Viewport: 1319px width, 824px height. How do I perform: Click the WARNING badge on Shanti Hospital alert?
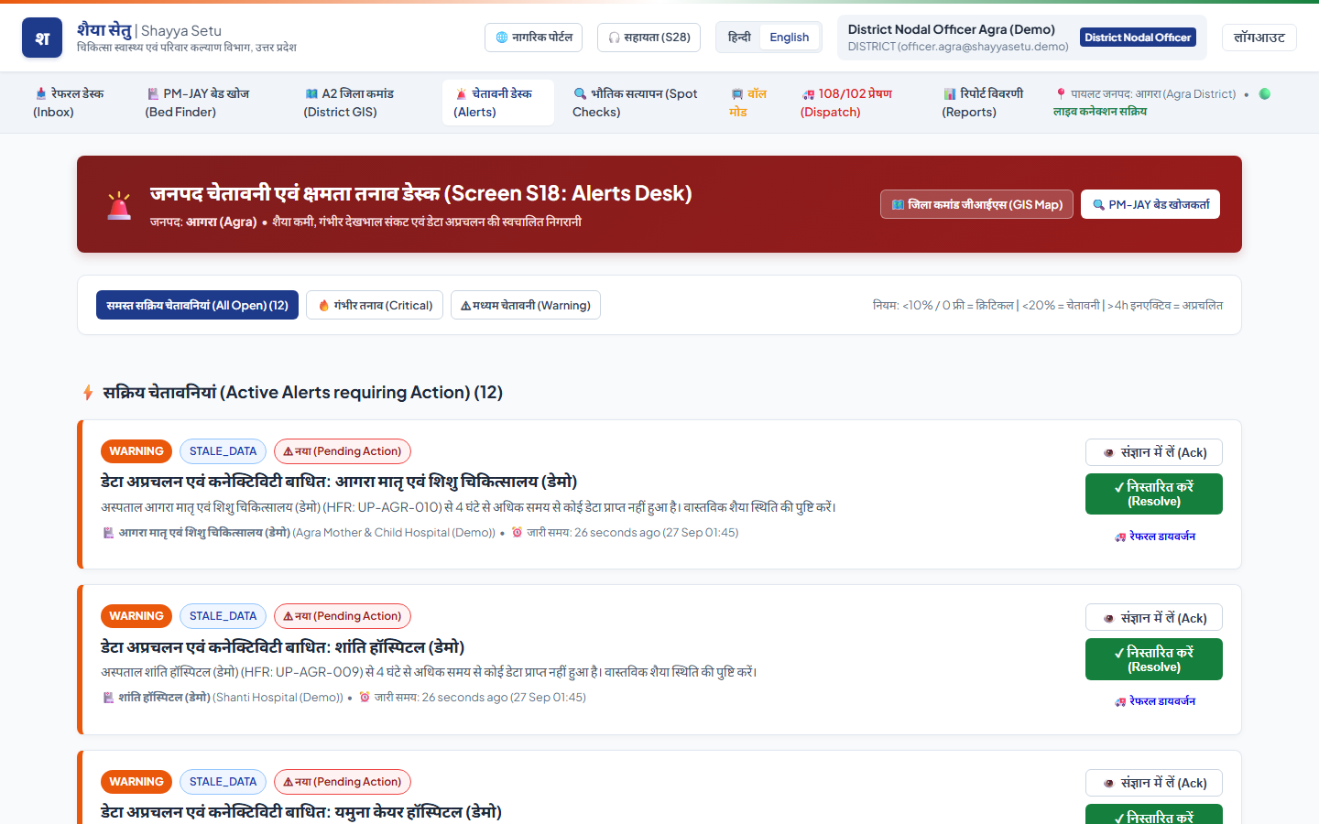coord(136,616)
